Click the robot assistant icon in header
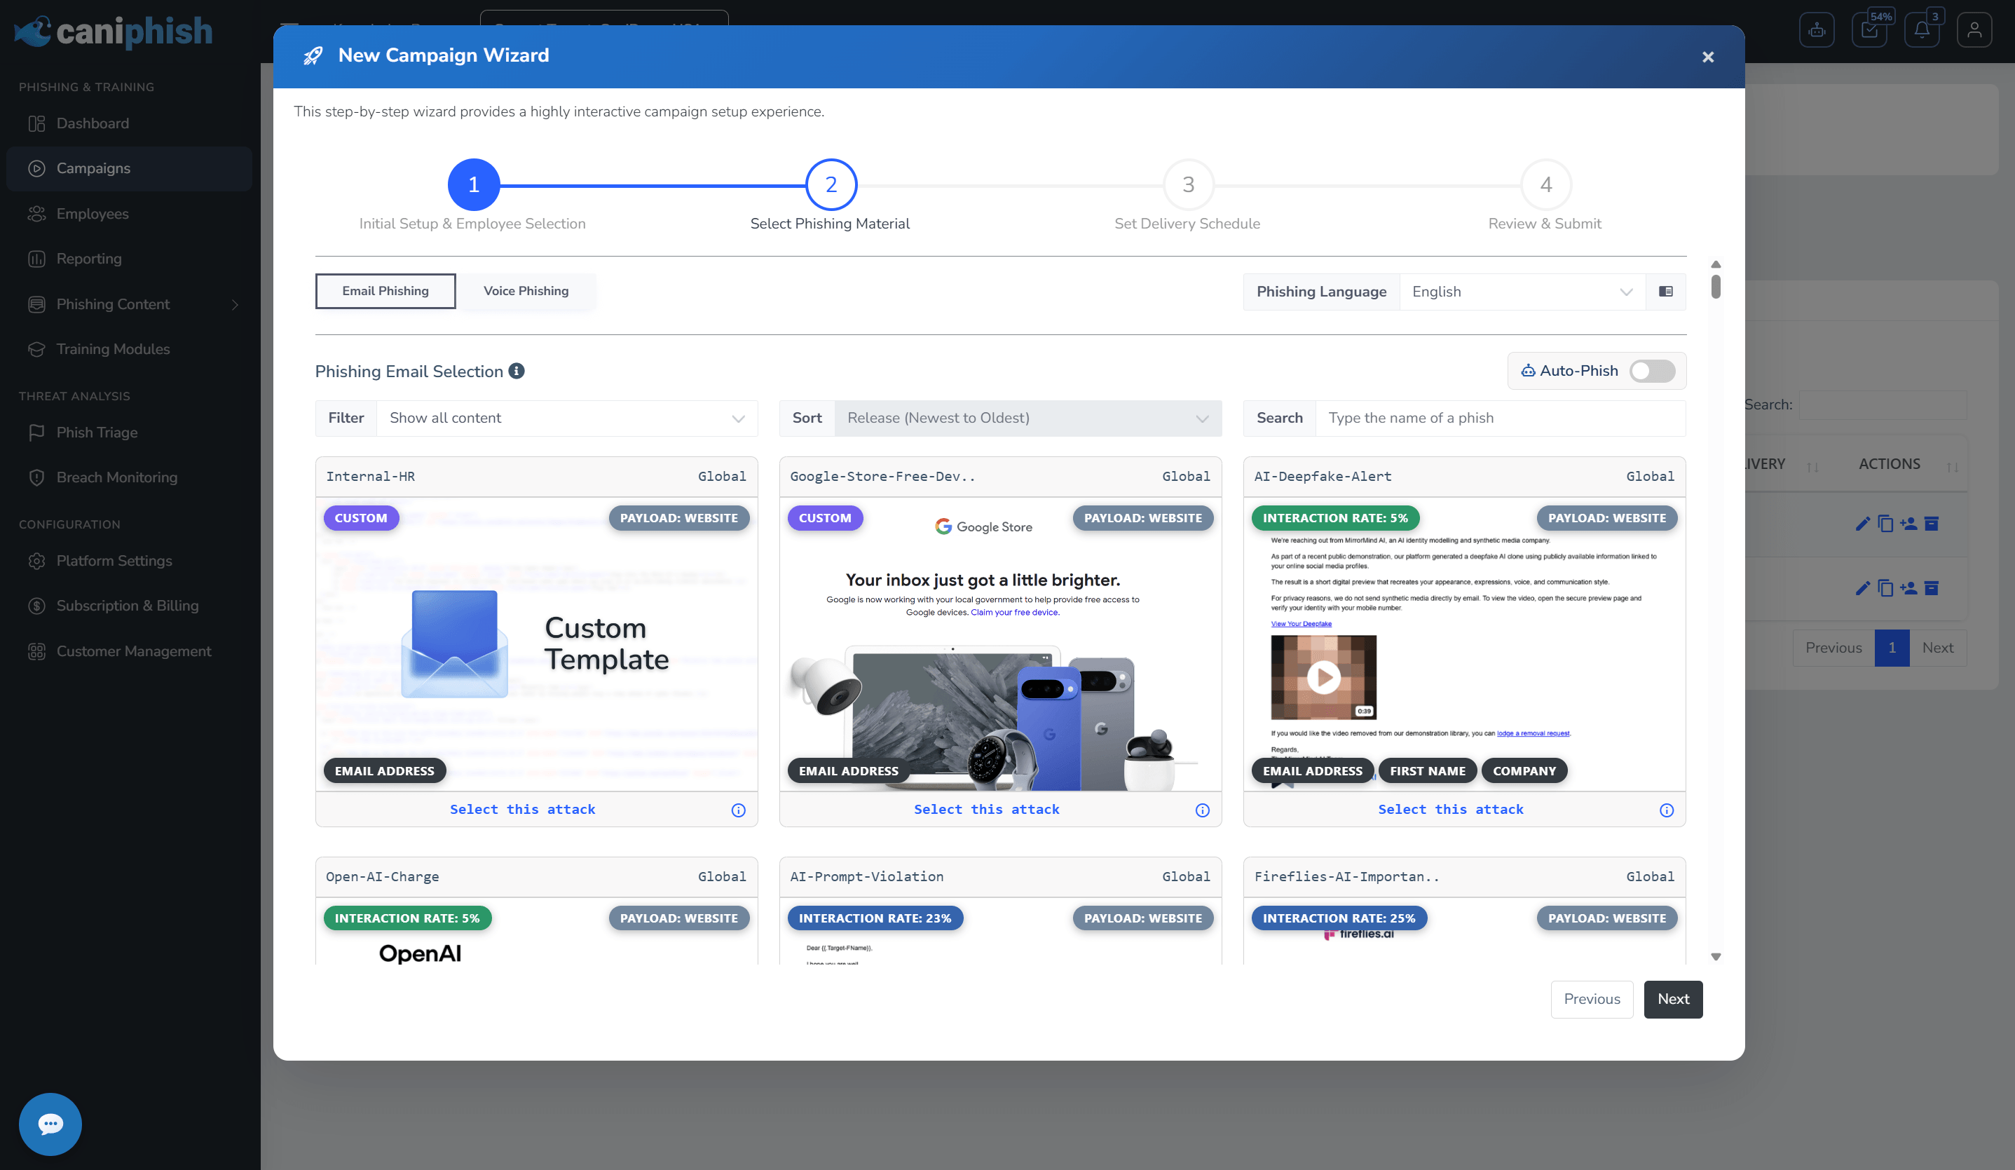 tap(1817, 30)
